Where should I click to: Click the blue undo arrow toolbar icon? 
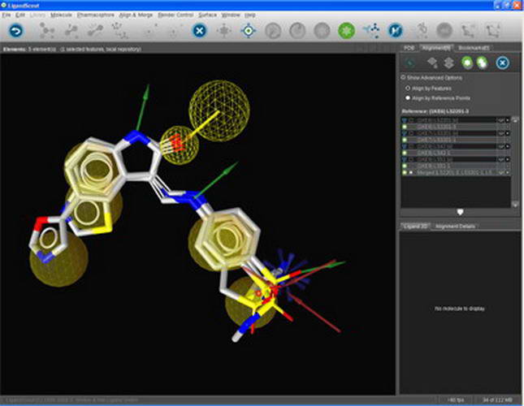pyautogui.click(x=15, y=31)
